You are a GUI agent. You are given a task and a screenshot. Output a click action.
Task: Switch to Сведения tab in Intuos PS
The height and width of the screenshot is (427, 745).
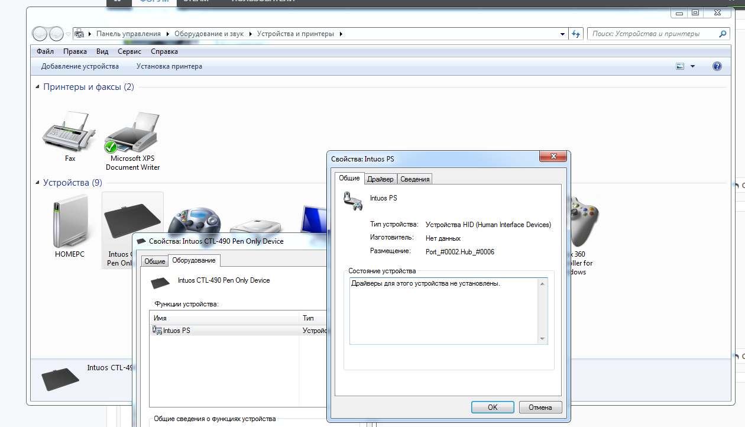(414, 179)
